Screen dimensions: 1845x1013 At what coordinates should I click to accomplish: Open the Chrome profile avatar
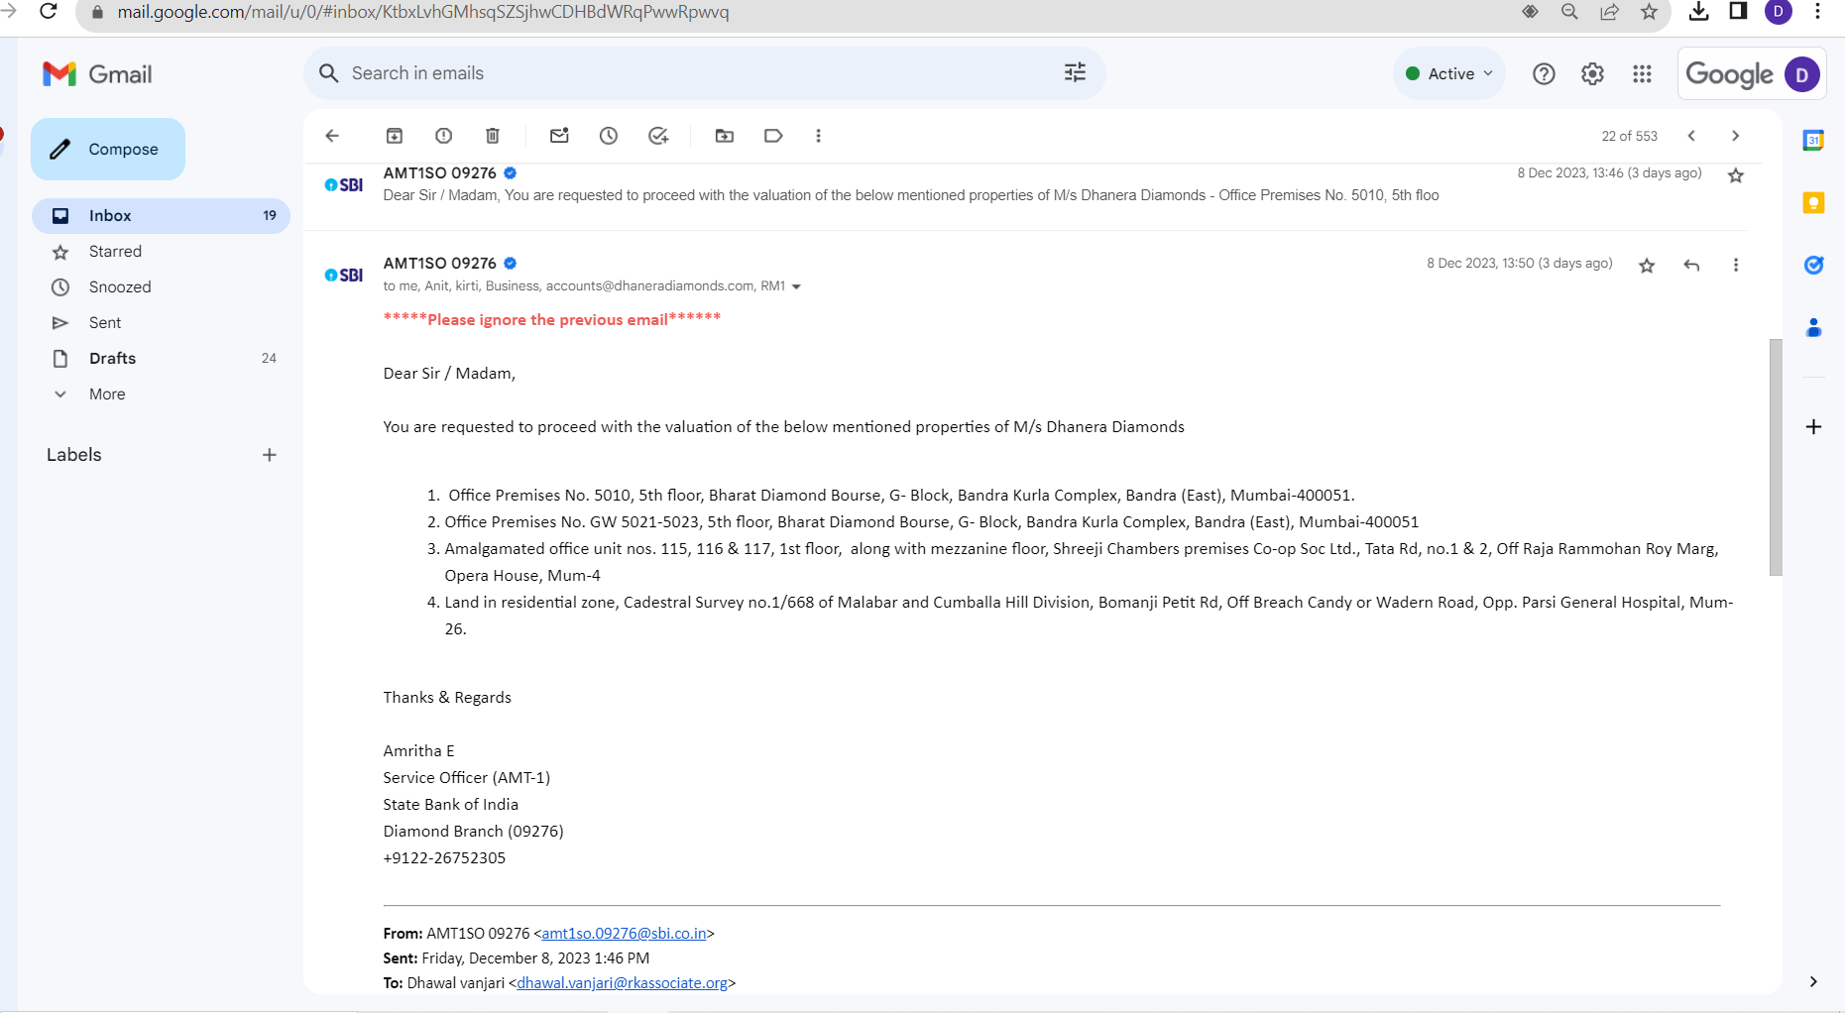pos(1778,12)
